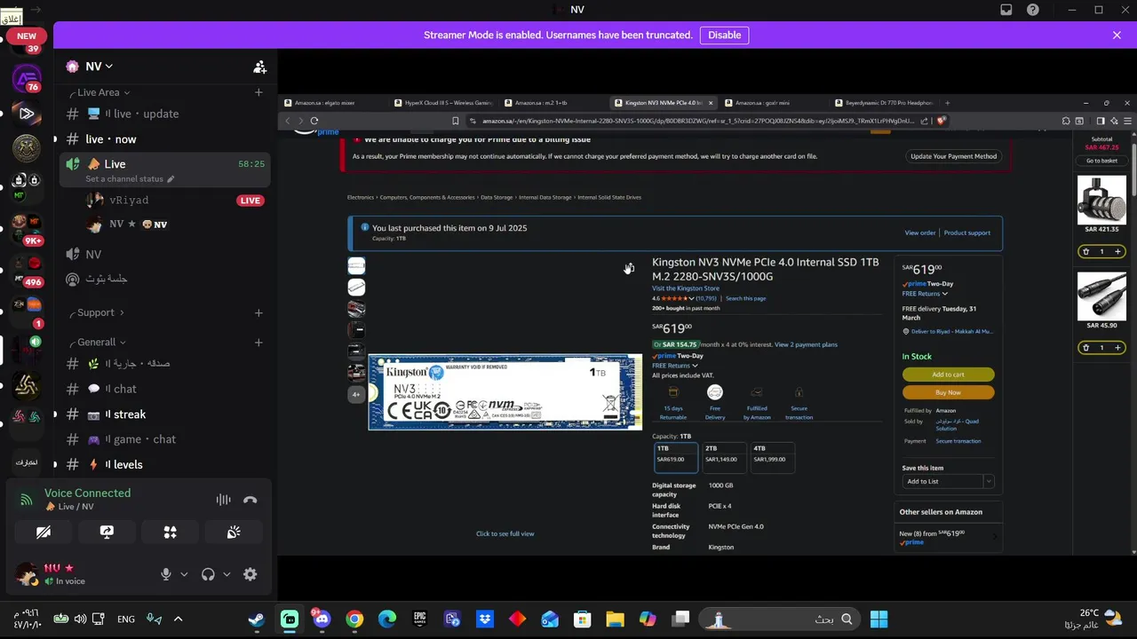Open Steam from the Windows taskbar
The height and width of the screenshot is (639, 1137).
click(x=256, y=619)
